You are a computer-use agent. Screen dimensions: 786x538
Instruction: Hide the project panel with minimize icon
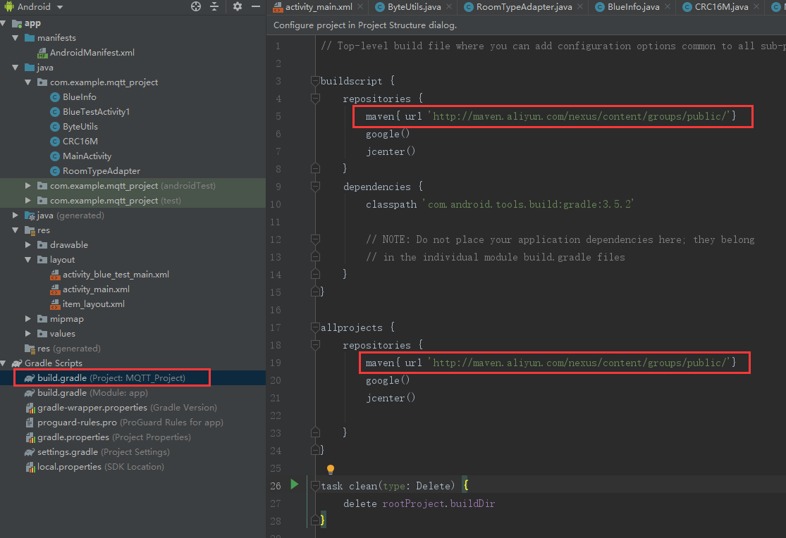256,6
